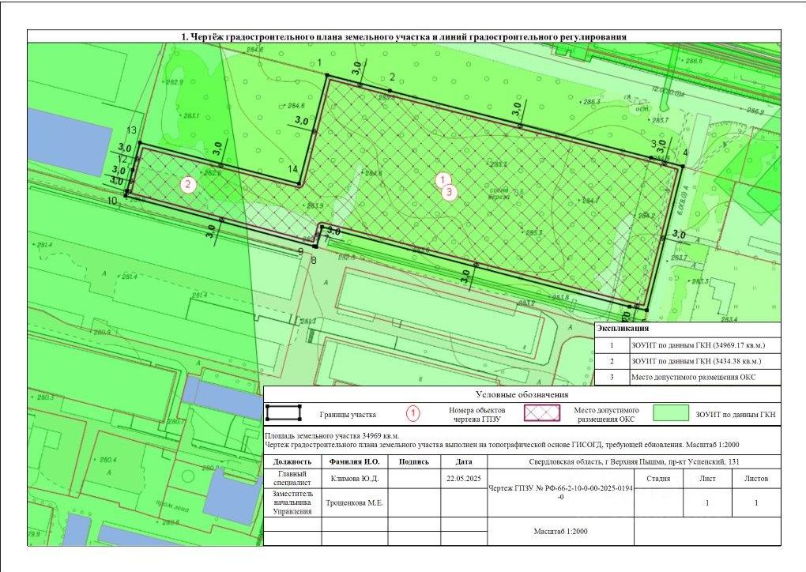806x572 pixels.
Task: Click the circled number 3 marker inside the plot
Action: point(450,192)
